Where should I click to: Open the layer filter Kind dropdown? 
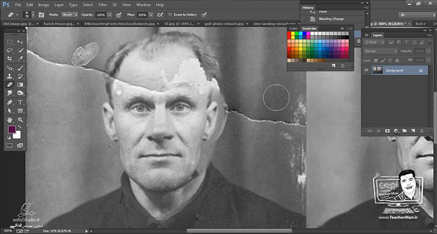(x=374, y=43)
